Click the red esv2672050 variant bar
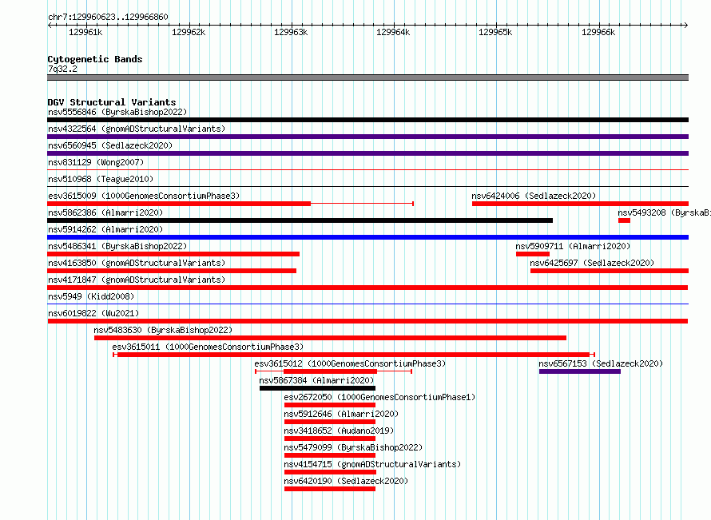Screen dimensions: 711x520 click(330, 405)
